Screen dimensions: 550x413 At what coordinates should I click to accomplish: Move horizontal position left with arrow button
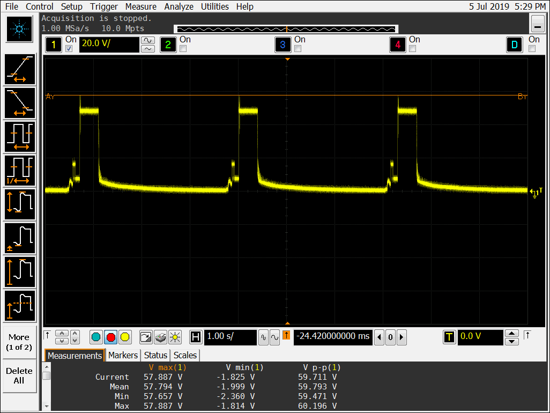click(x=379, y=337)
